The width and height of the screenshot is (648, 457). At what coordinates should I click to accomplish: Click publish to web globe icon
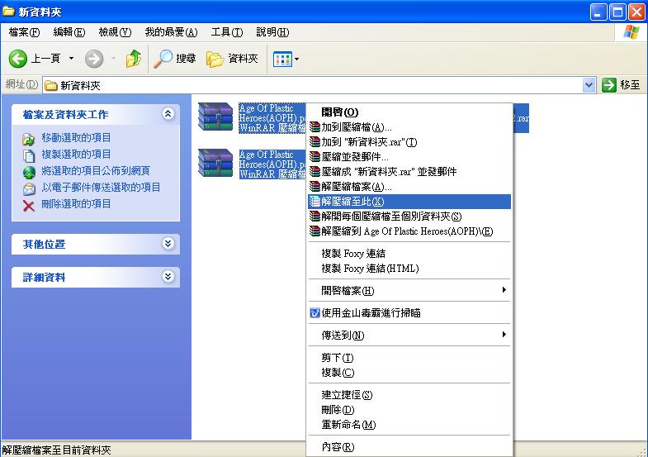(x=29, y=172)
